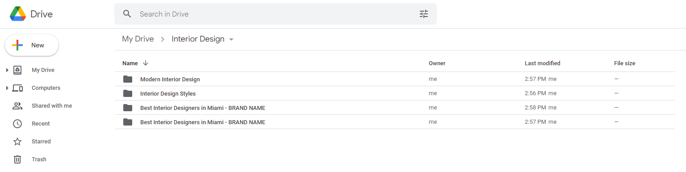
Task: Click the search magnifier icon
Action: [x=127, y=14]
